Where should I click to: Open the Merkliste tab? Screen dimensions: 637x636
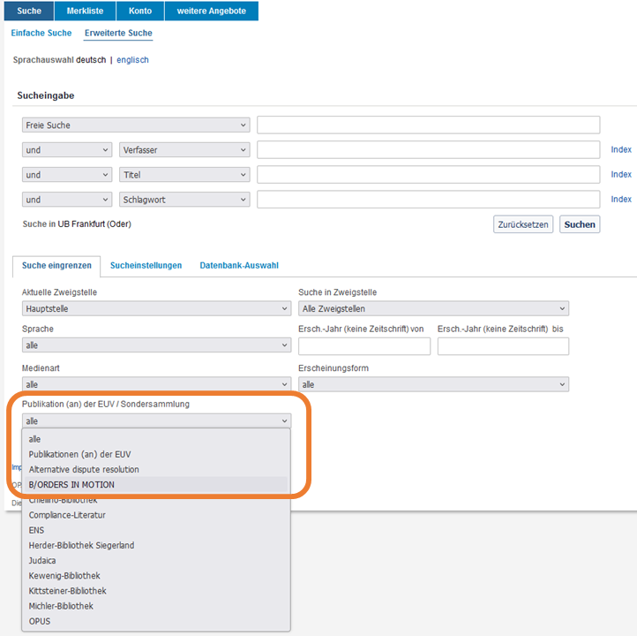85,11
